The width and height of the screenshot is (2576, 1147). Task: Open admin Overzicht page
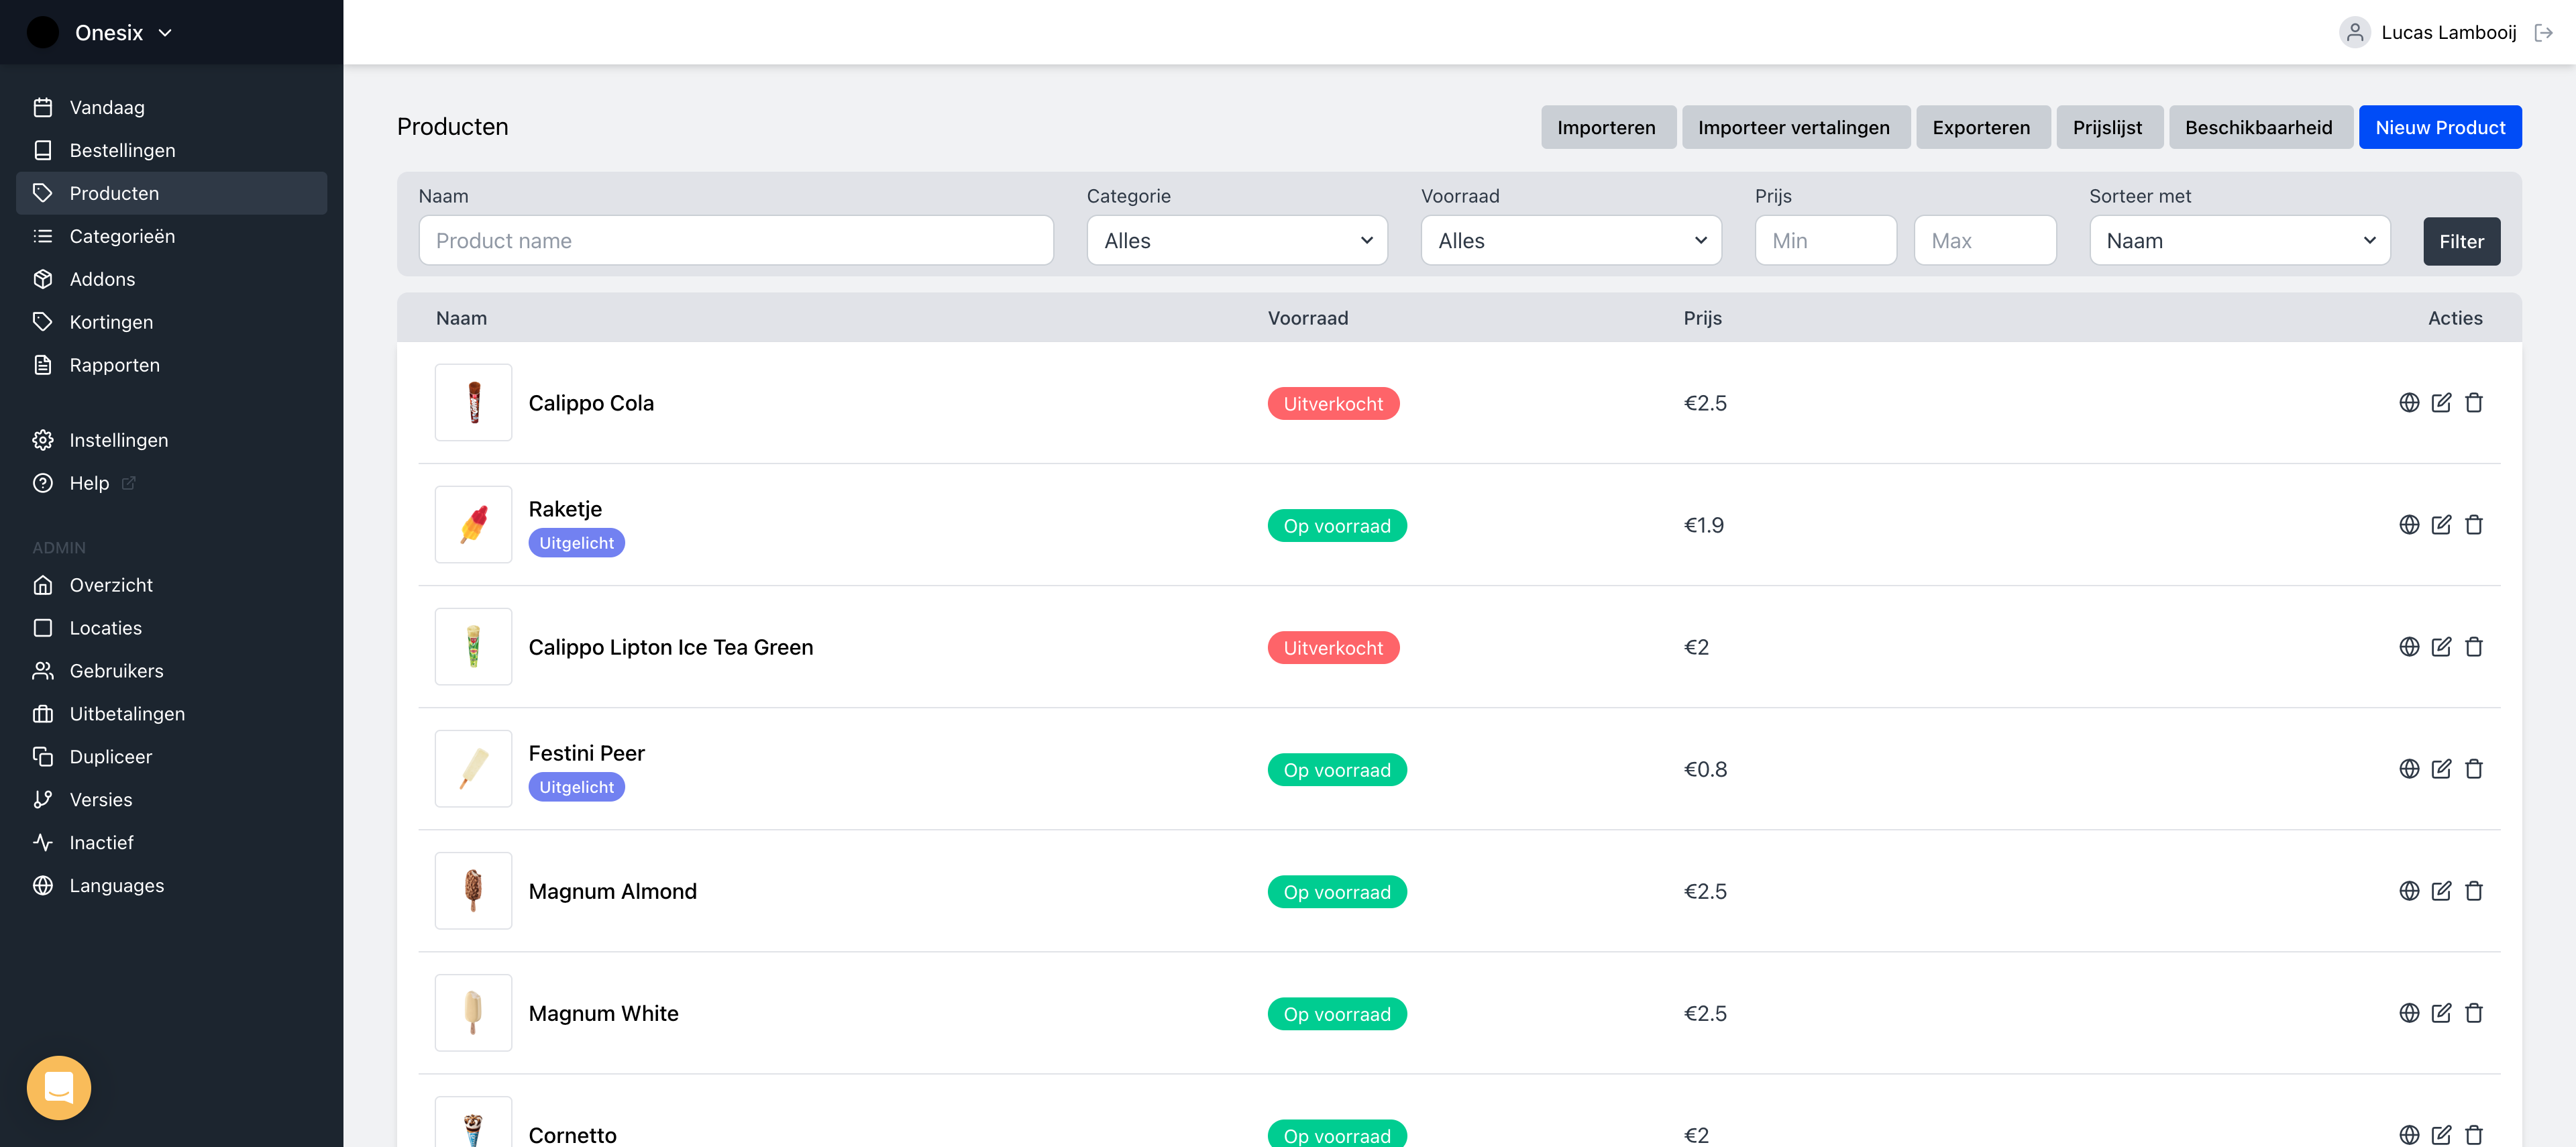(171, 585)
